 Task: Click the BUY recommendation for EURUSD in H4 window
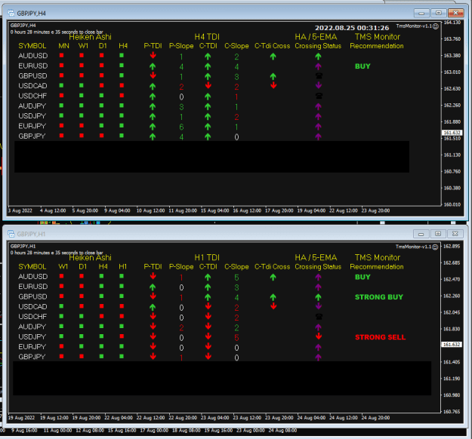tap(362, 66)
